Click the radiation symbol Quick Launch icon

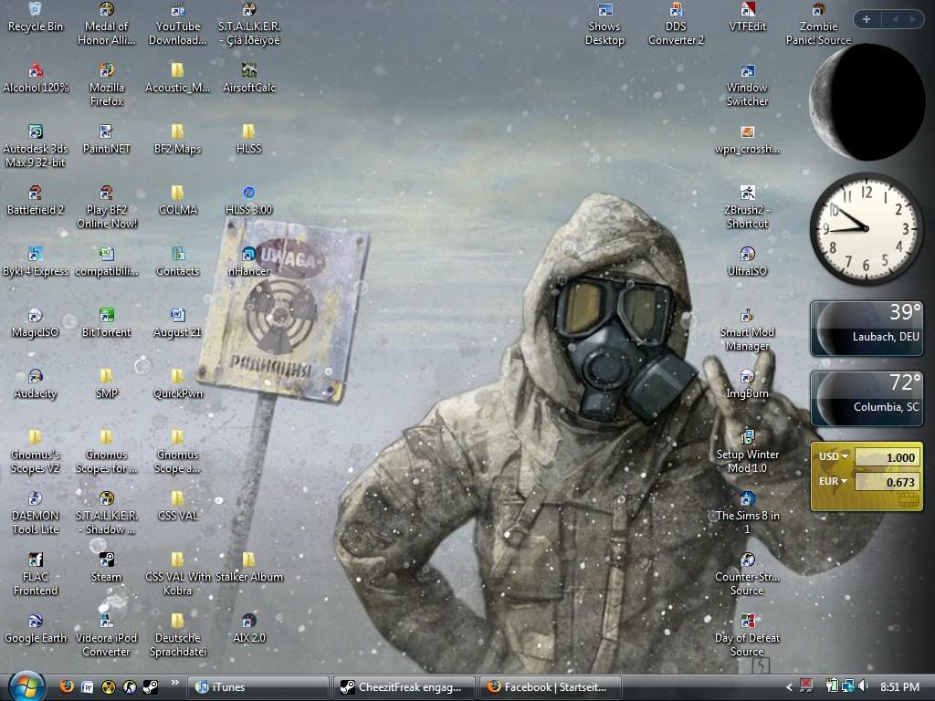[109, 686]
